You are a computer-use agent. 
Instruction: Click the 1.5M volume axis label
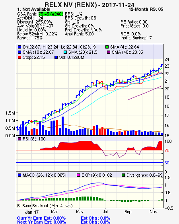(x=10, y=113)
